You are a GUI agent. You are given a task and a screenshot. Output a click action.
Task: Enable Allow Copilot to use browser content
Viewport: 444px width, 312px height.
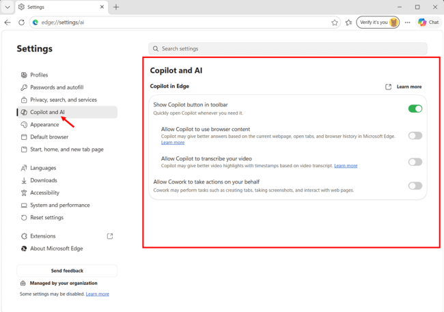click(x=415, y=136)
